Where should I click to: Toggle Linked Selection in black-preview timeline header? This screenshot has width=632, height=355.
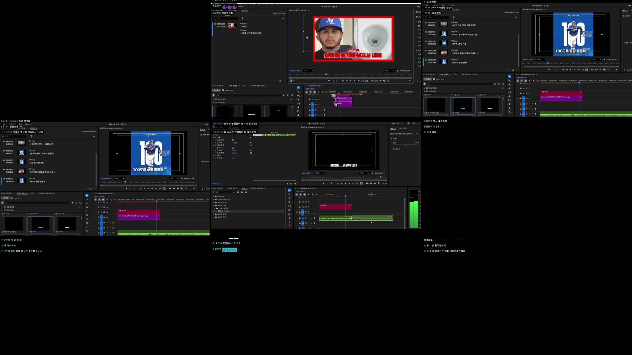pos(305,195)
